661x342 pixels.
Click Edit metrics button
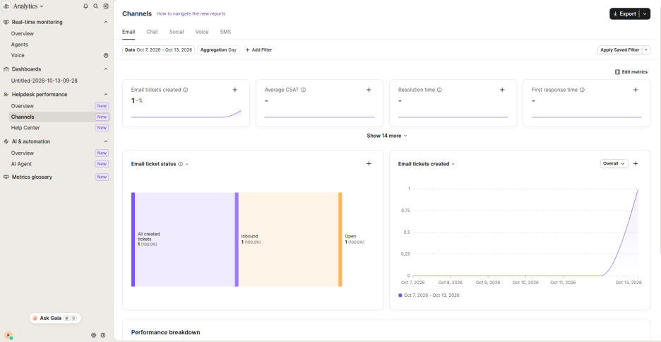point(631,72)
